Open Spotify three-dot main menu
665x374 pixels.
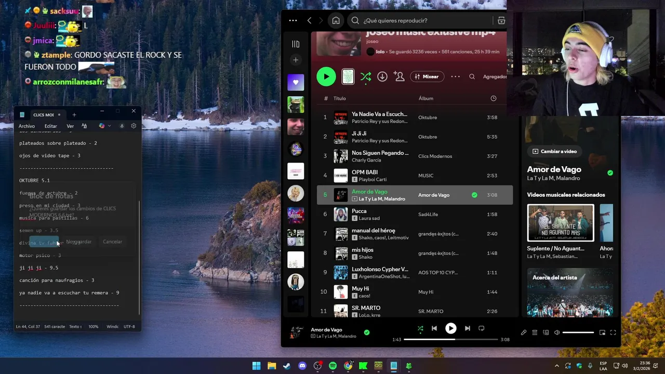(x=293, y=20)
